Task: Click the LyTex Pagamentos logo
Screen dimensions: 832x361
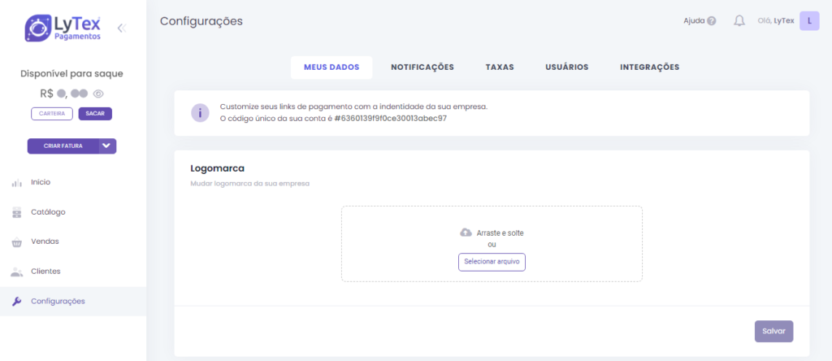Action: [x=63, y=28]
